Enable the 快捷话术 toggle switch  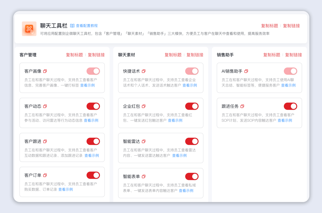(x=192, y=71)
